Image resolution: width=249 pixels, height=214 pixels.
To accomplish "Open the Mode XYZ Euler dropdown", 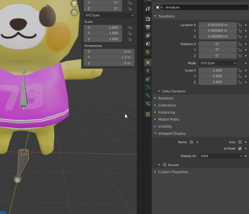I will 218,63.
